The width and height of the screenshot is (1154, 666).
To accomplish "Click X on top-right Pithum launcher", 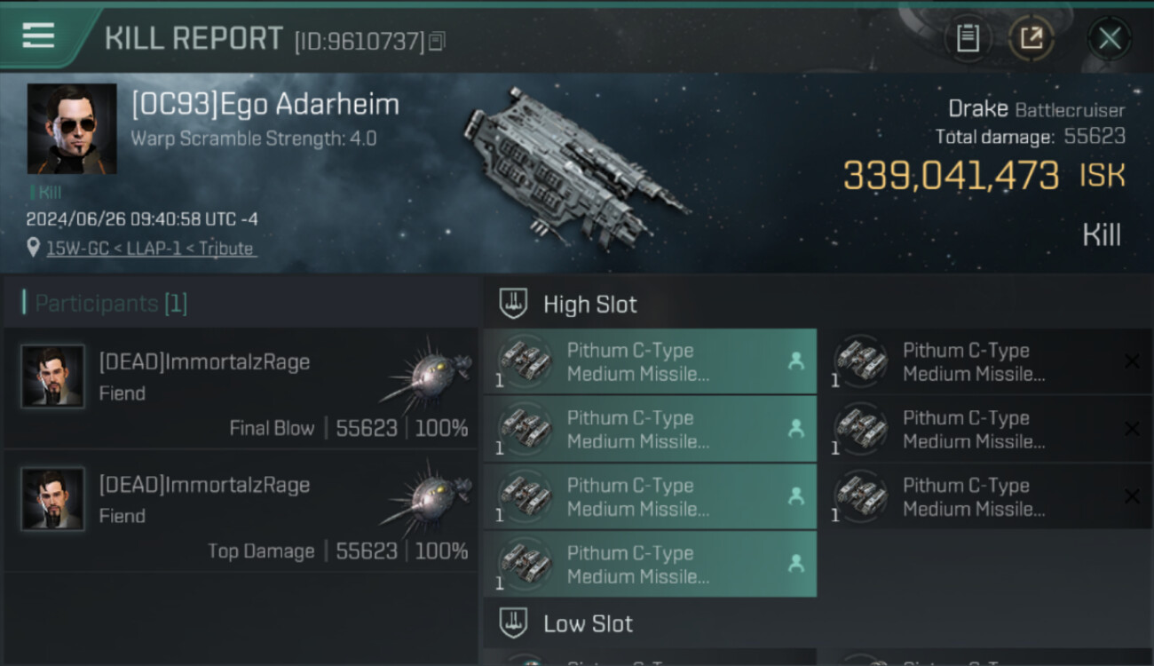I will coord(1132,361).
